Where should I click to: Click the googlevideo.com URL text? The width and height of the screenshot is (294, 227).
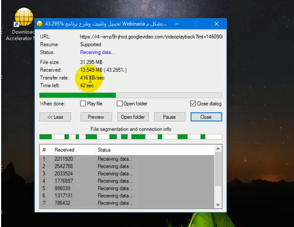click(x=151, y=36)
